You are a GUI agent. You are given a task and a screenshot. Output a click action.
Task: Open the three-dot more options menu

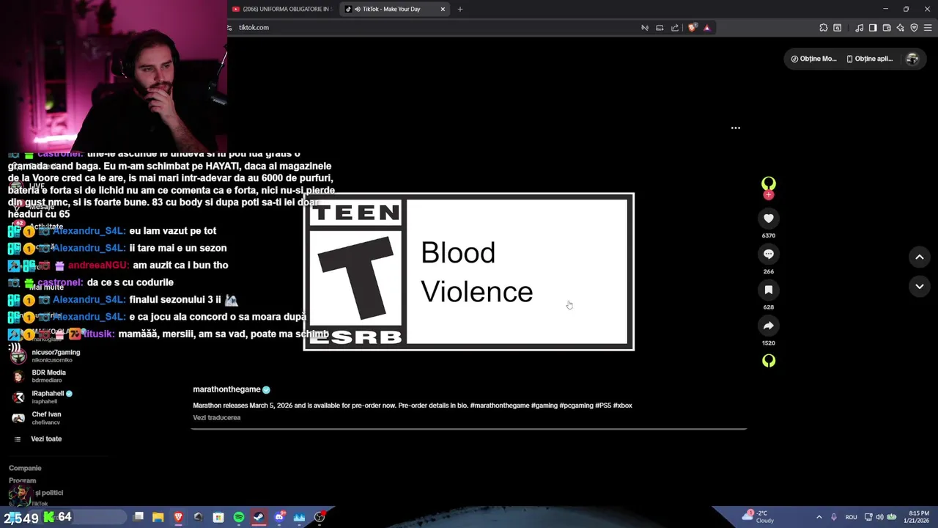coord(736,128)
